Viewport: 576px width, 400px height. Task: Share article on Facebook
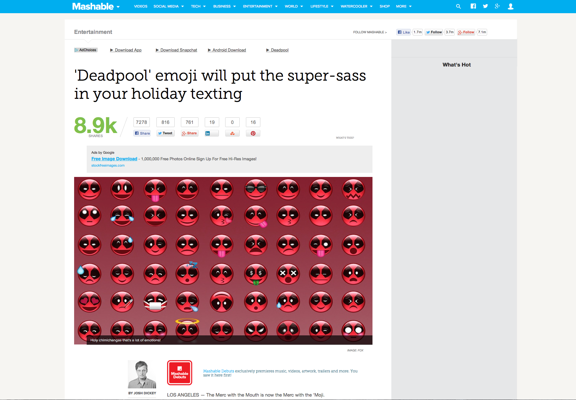[142, 133]
